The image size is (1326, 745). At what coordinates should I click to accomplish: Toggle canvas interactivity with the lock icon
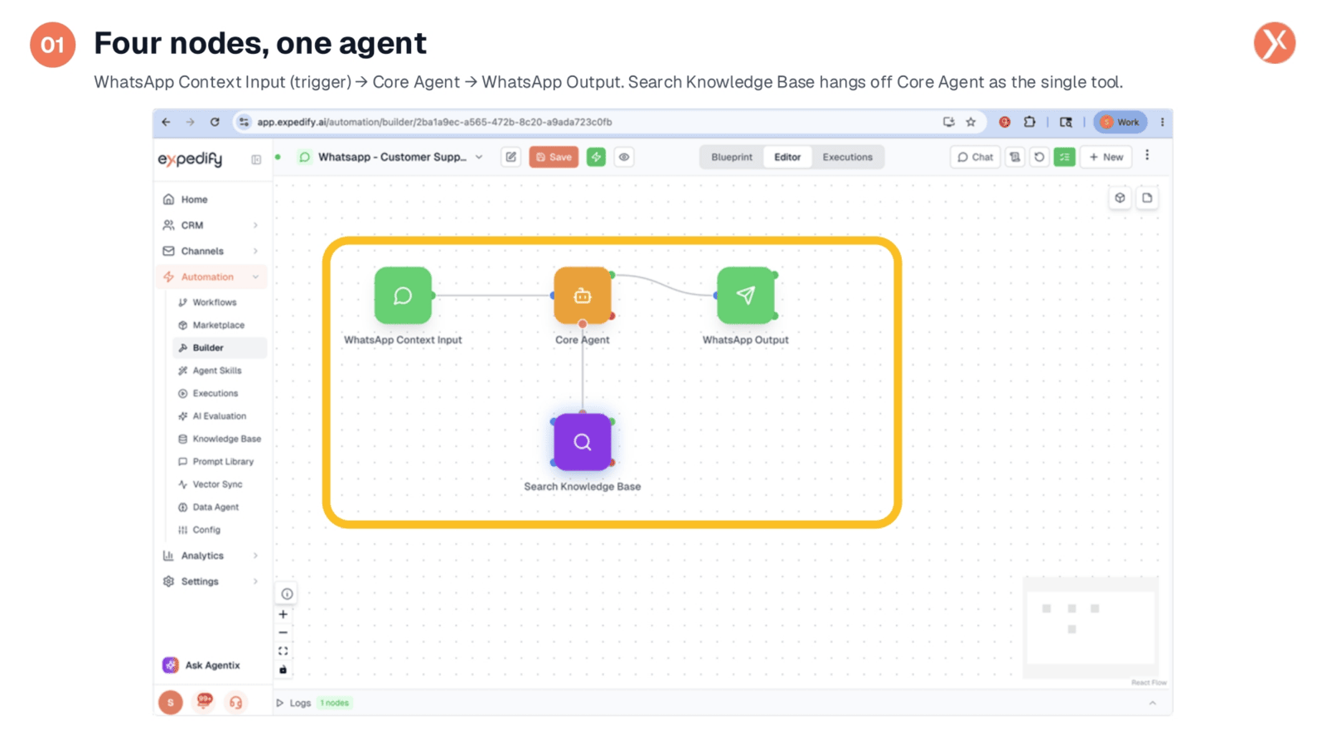[283, 670]
